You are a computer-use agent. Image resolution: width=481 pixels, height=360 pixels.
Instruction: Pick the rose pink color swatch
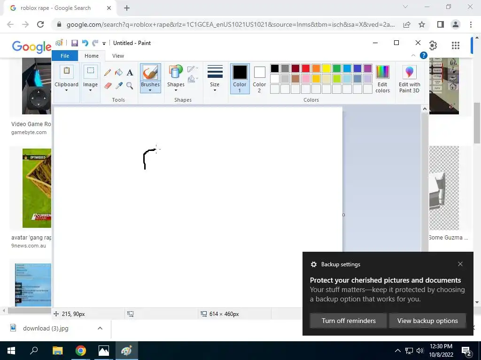tap(306, 79)
